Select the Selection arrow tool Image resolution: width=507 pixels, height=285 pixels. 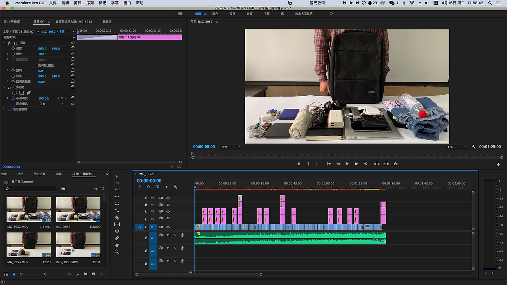coord(117,177)
